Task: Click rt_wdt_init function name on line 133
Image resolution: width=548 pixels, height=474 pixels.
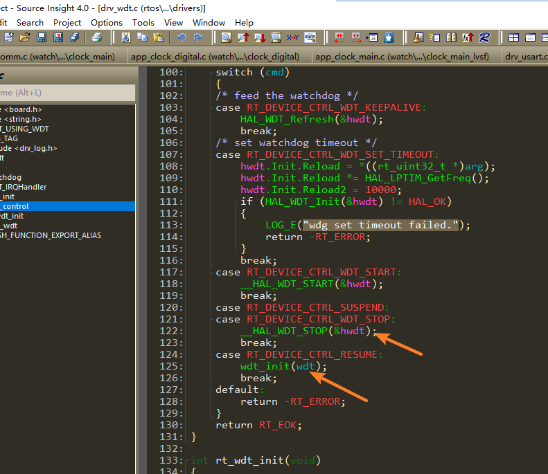Action: click(249, 460)
